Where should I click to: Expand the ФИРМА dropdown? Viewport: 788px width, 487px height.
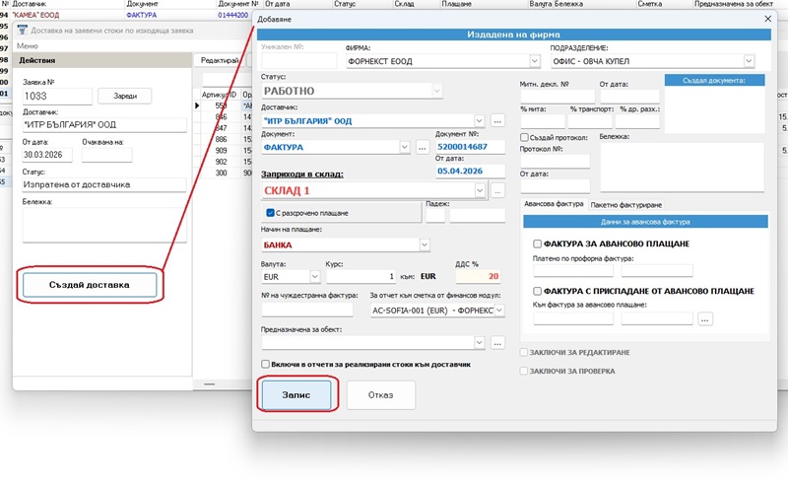[534, 61]
